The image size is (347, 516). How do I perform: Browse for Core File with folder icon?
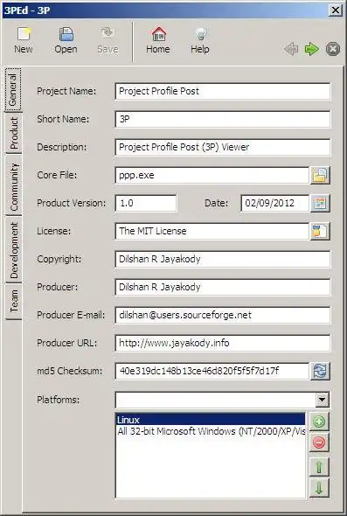coord(320,175)
